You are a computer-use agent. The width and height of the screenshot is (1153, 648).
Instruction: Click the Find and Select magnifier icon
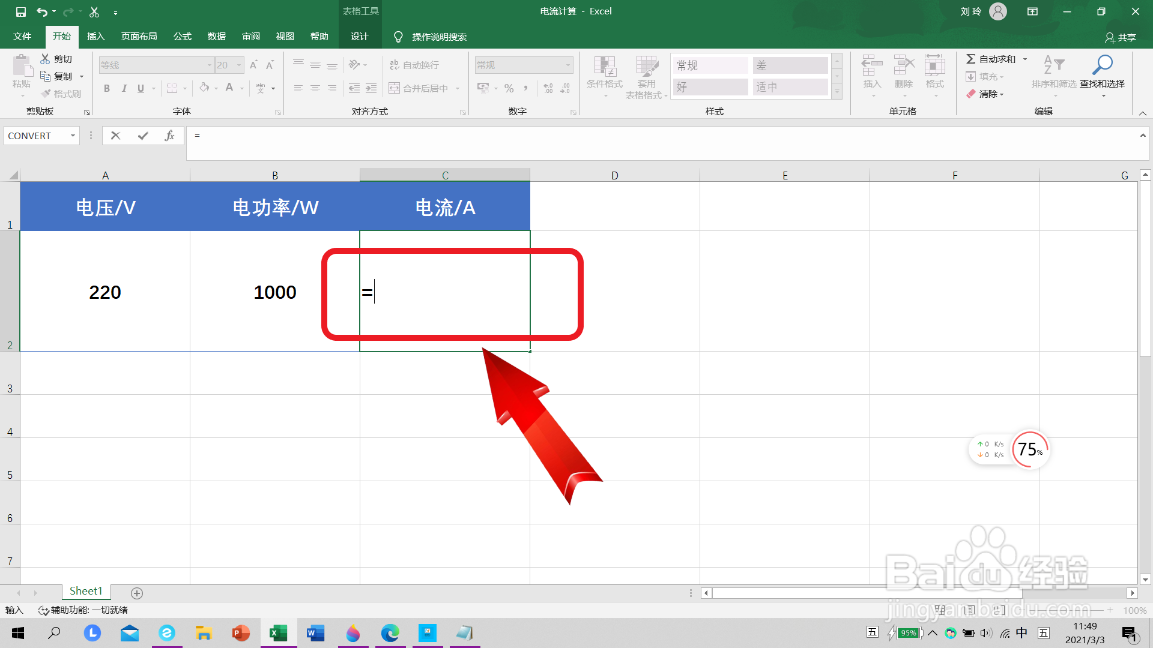click(x=1102, y=65)
